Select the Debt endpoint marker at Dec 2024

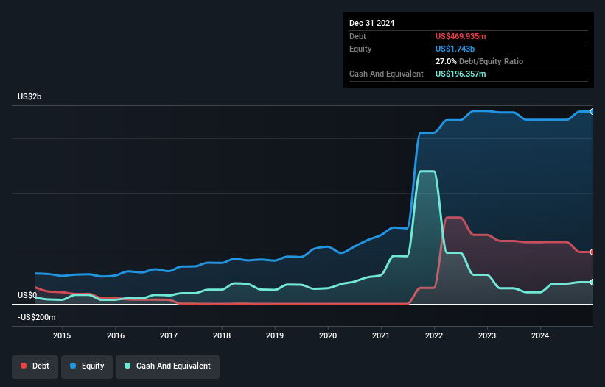pyautogui.click(x=592, y=252)
